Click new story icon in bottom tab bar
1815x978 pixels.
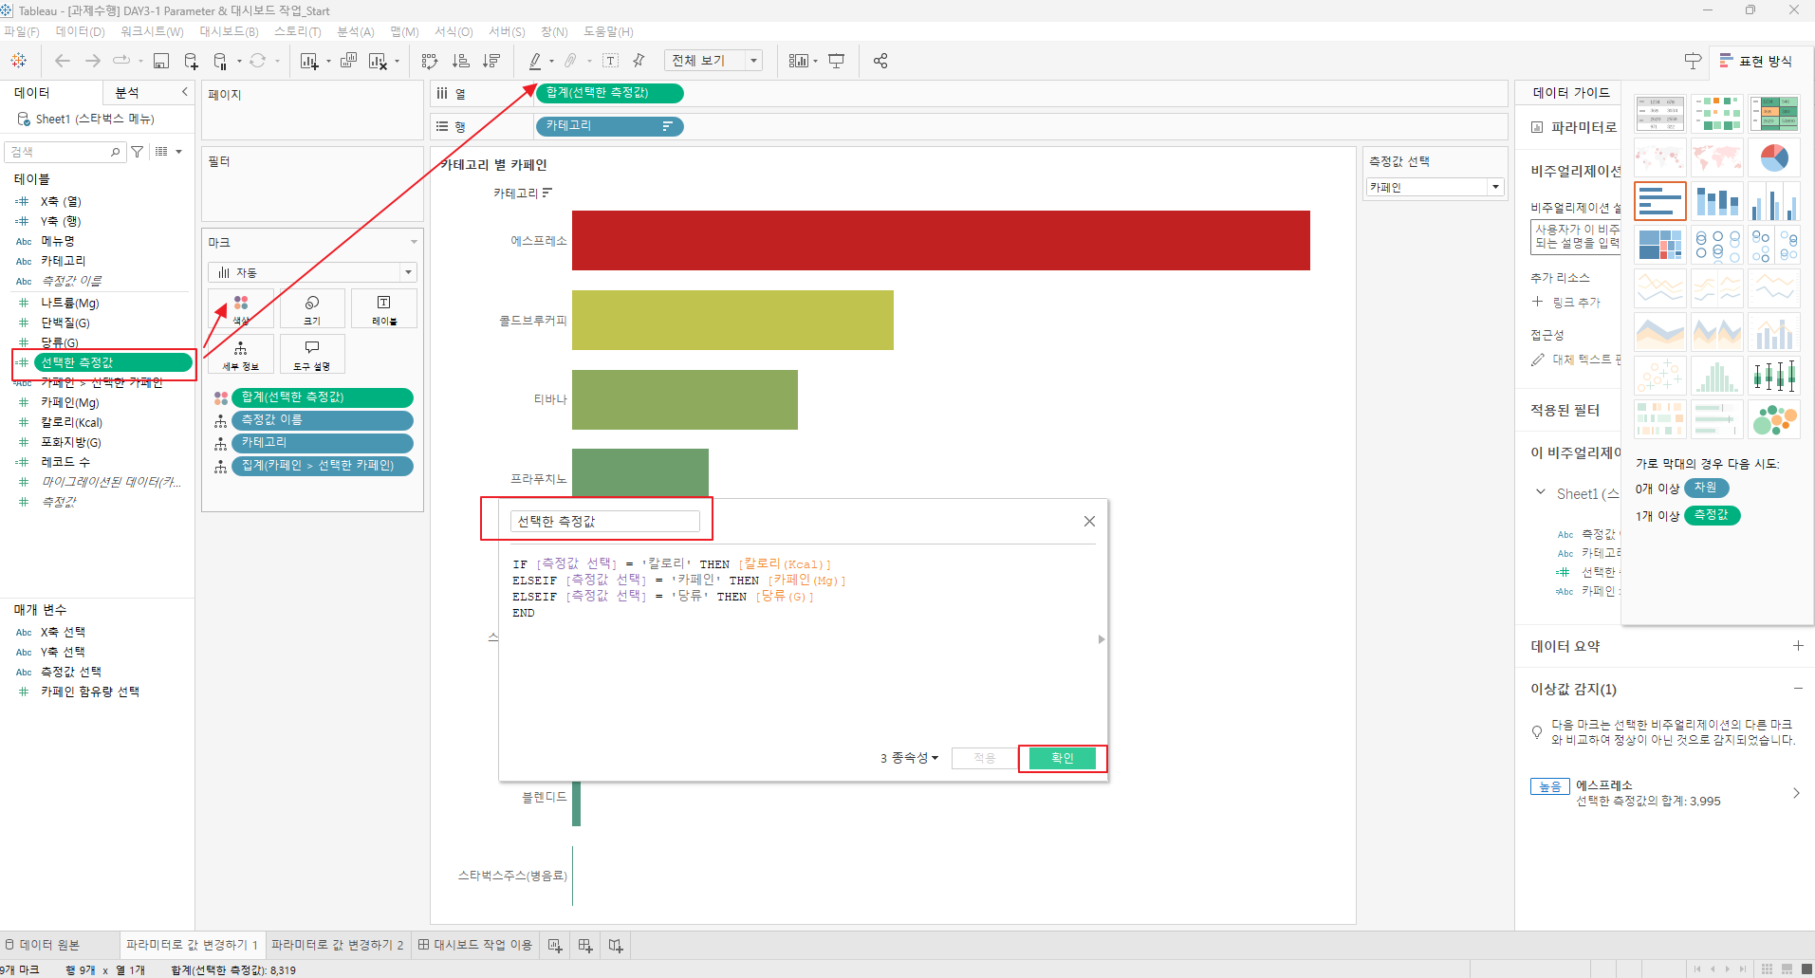(x=616, y=945)
